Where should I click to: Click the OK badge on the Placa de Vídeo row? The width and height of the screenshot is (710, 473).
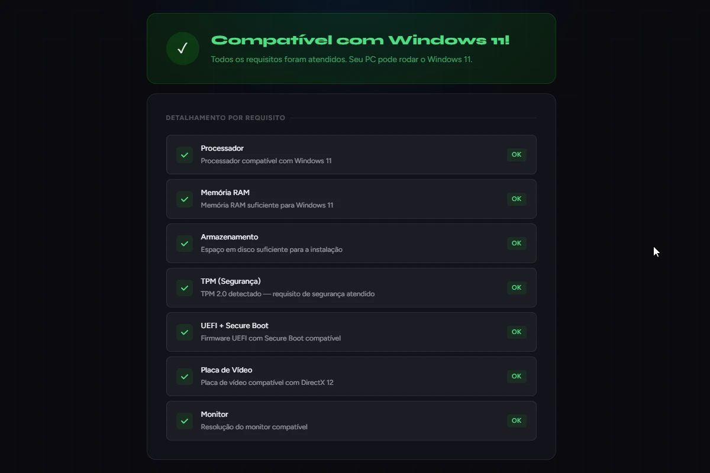coord(516,376)
